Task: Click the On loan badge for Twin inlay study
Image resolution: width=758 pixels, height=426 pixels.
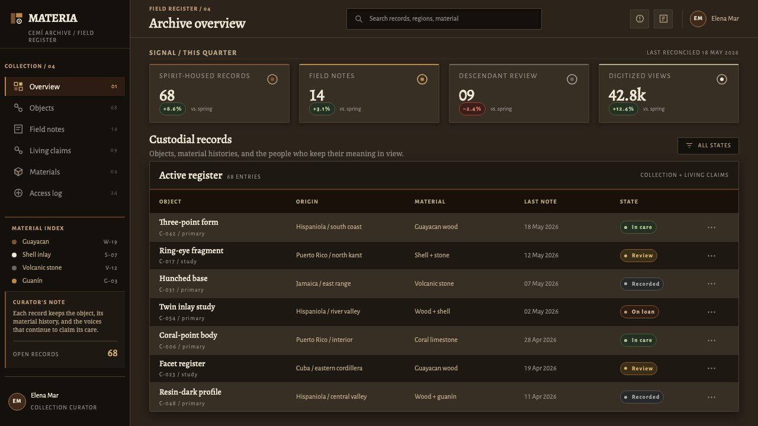Action: pyautogui.click(x=639, y=312)
